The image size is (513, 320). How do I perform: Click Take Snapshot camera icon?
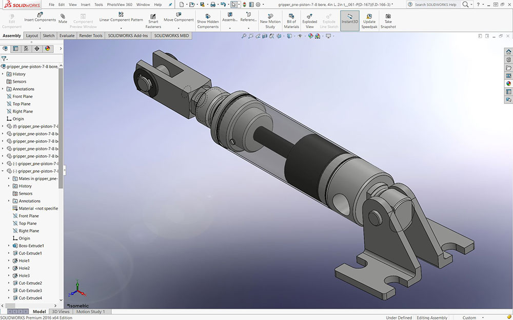(x=388, y=16)
